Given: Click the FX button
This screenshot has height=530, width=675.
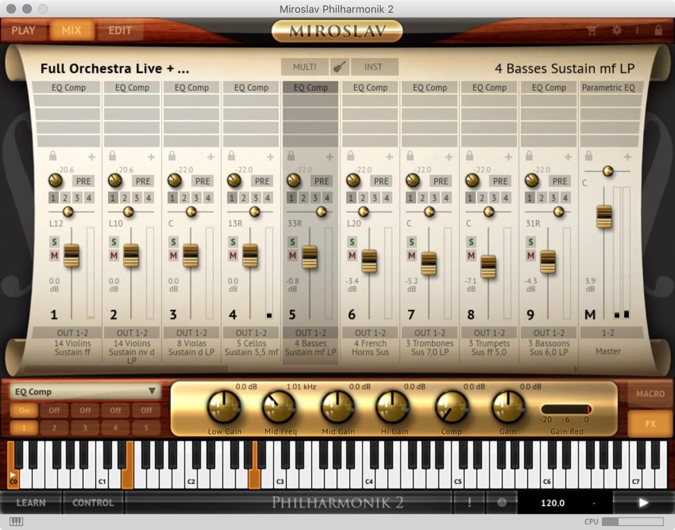Looking at the screenshot, I should click(650, 423).
